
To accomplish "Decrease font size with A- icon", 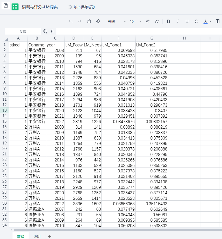I will 157,22.
